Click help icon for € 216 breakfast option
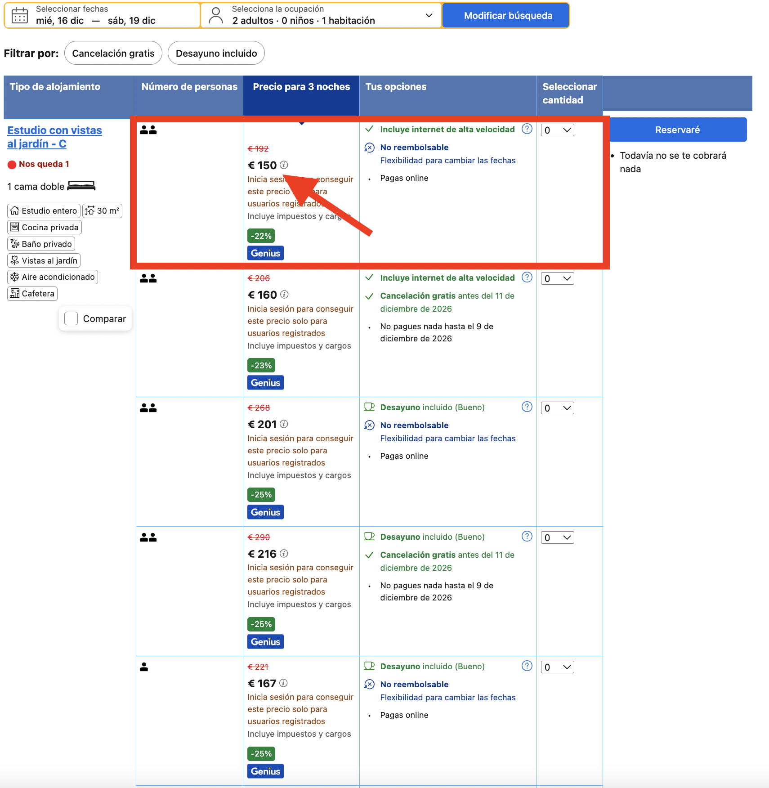Image resolution: width=769 pixels, height=788 pixels. pyautogui.click(x=527, y=537)
